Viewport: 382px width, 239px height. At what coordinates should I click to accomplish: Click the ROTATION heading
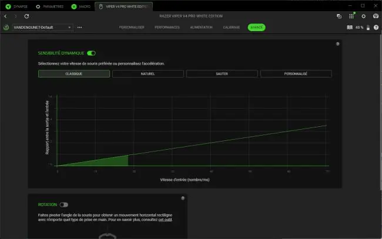[x=47, y=205]
